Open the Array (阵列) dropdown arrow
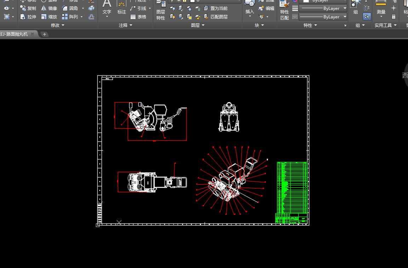 point(82,17)
